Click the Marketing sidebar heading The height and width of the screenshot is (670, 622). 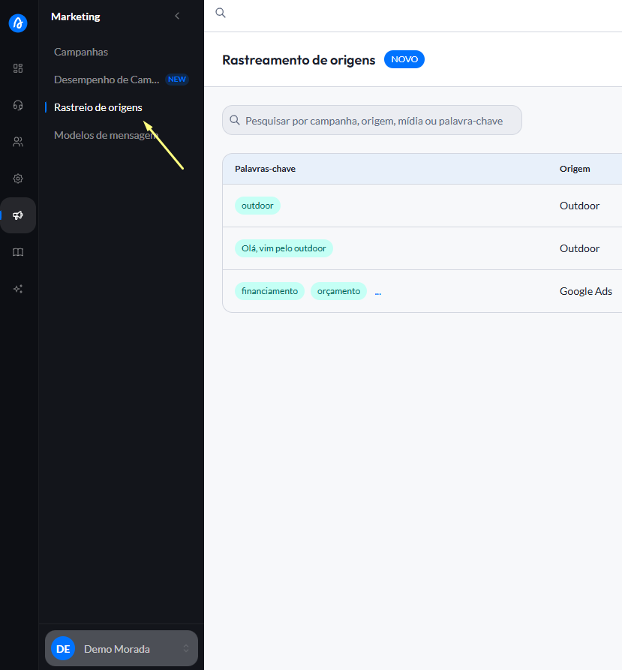pos(76,17)
